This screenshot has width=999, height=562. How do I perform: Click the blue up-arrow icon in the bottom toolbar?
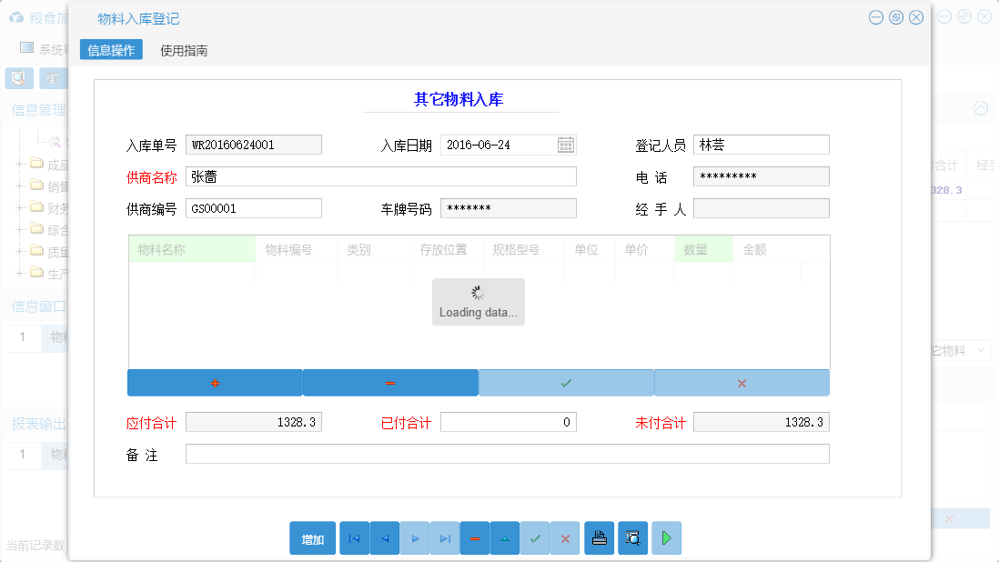(x=504, y=537)
